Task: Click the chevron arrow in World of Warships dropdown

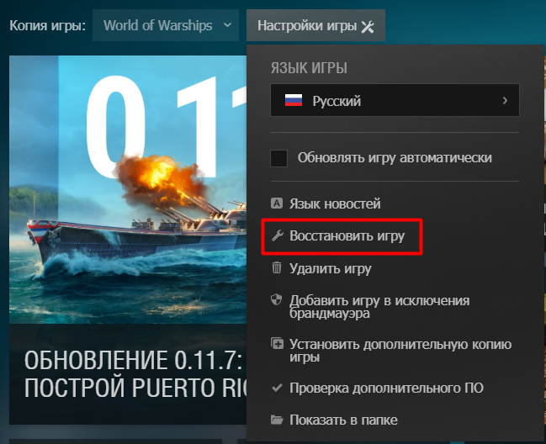Action: tap(227, 25)
